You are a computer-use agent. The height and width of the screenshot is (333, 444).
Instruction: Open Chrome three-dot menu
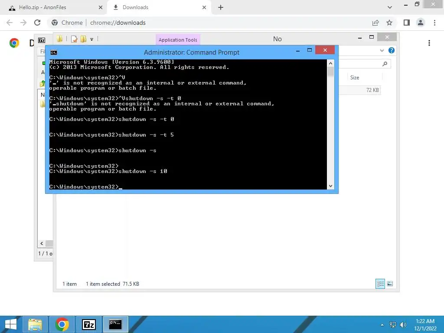434,23
